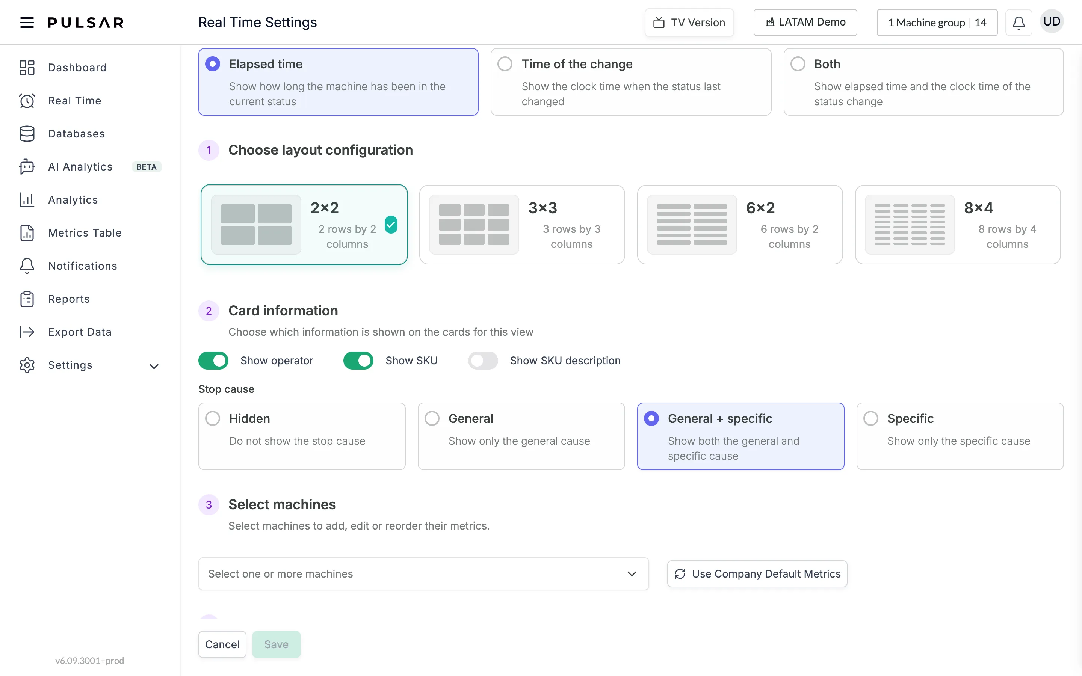Select the Time of the change option
Image resolution: width=1082 pixels, height=676 pixels.
pyautogui.click(x=631, y=82)
